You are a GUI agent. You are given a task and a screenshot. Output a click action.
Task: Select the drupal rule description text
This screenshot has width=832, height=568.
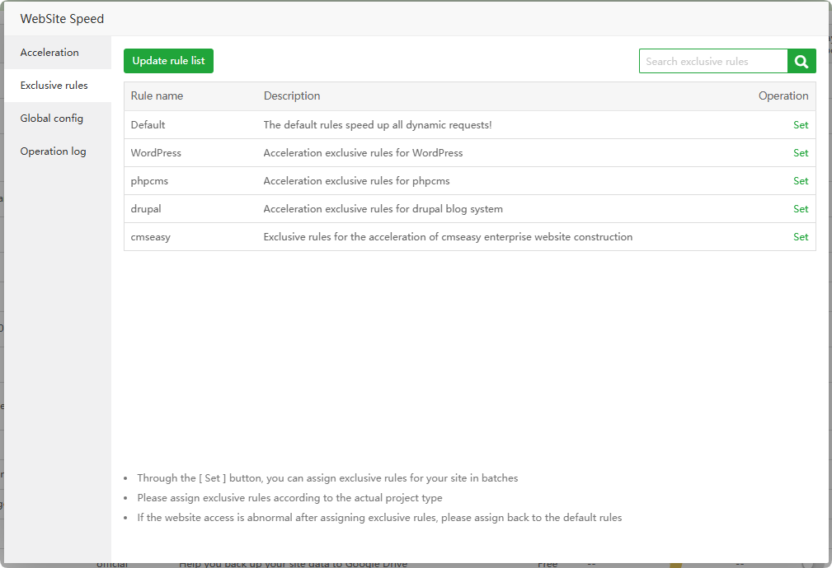click(383, 209)
